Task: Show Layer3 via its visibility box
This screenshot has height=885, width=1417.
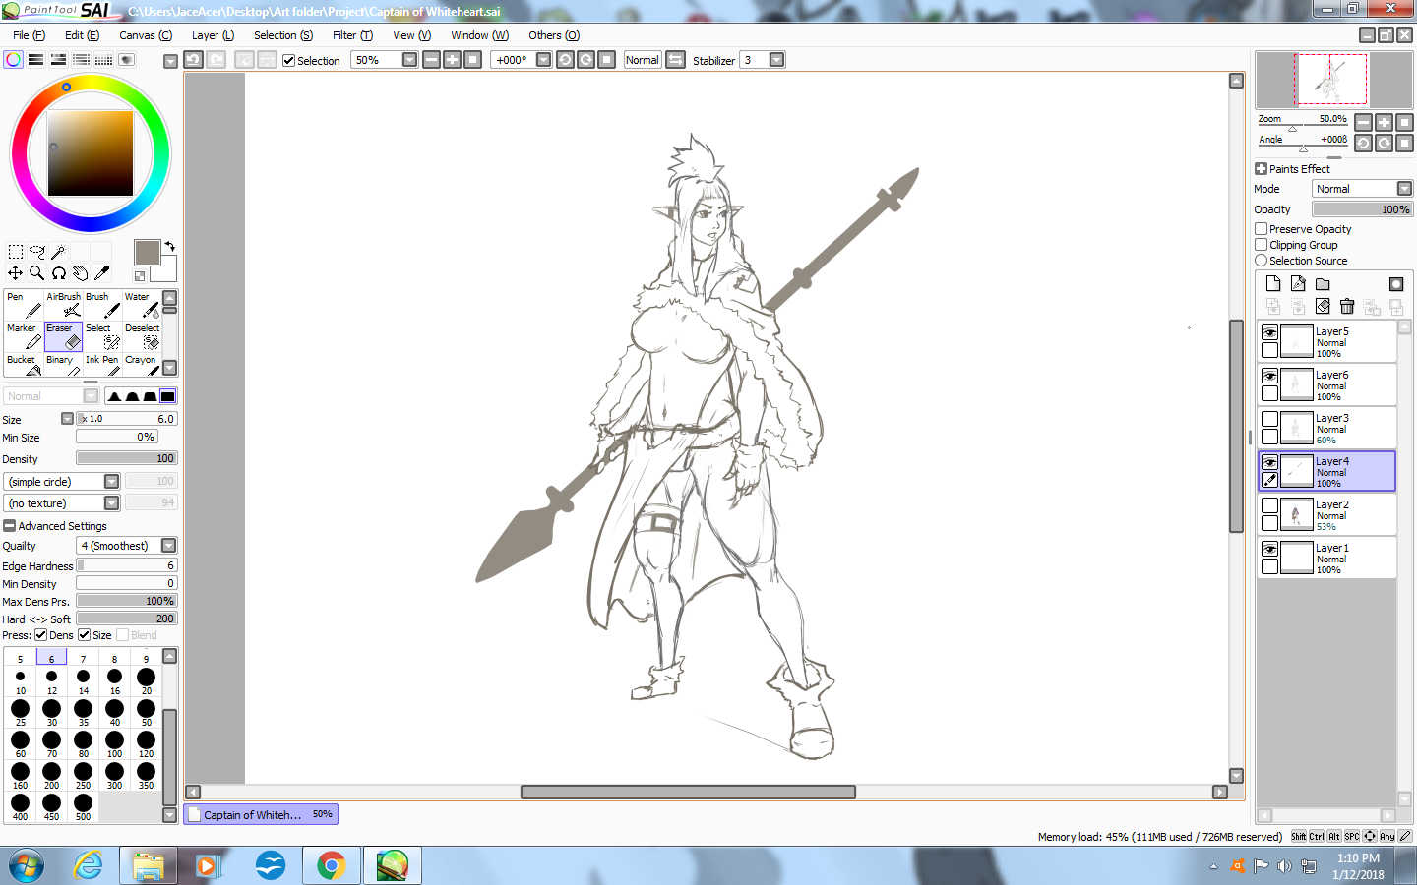Action: click(x=1270, y=419)
